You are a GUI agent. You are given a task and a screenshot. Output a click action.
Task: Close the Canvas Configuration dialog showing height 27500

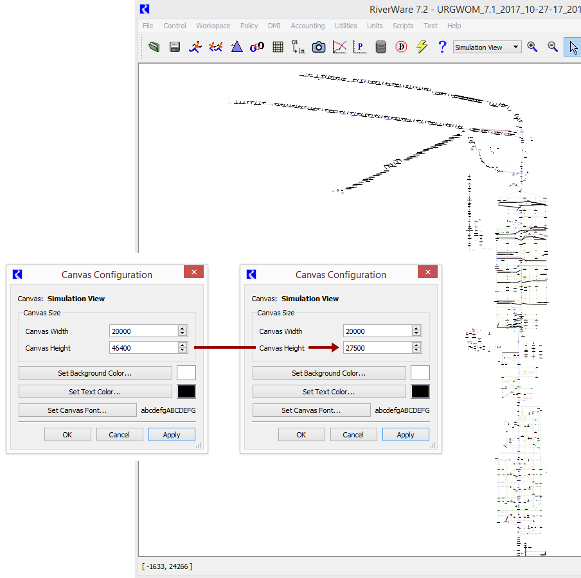427,272
